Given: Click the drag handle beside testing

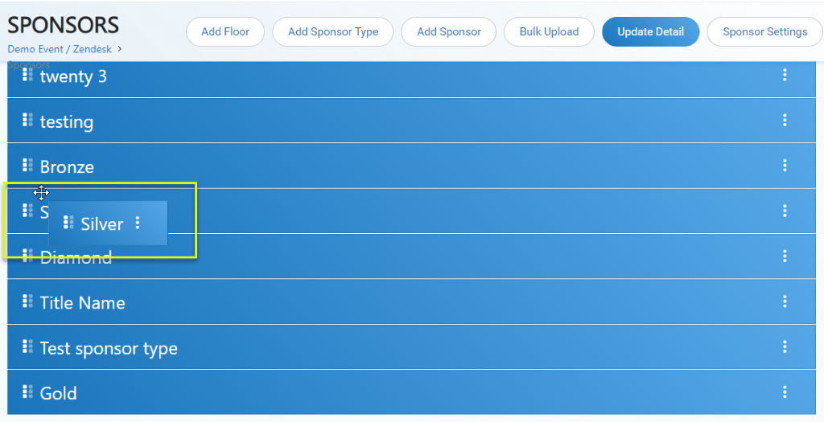Looking at the screenshot, I should coord(27,121).
